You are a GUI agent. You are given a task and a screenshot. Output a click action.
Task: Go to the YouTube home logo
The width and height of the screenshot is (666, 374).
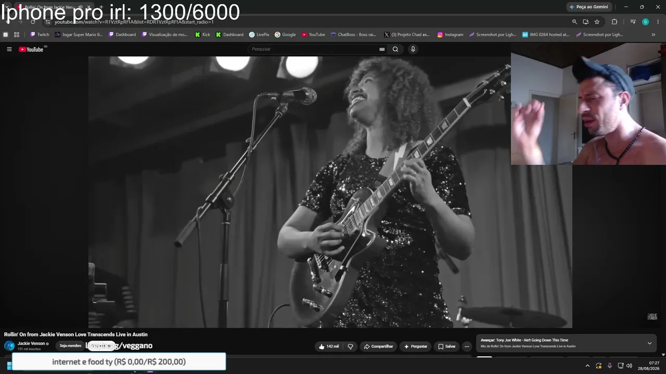(31, 49)
